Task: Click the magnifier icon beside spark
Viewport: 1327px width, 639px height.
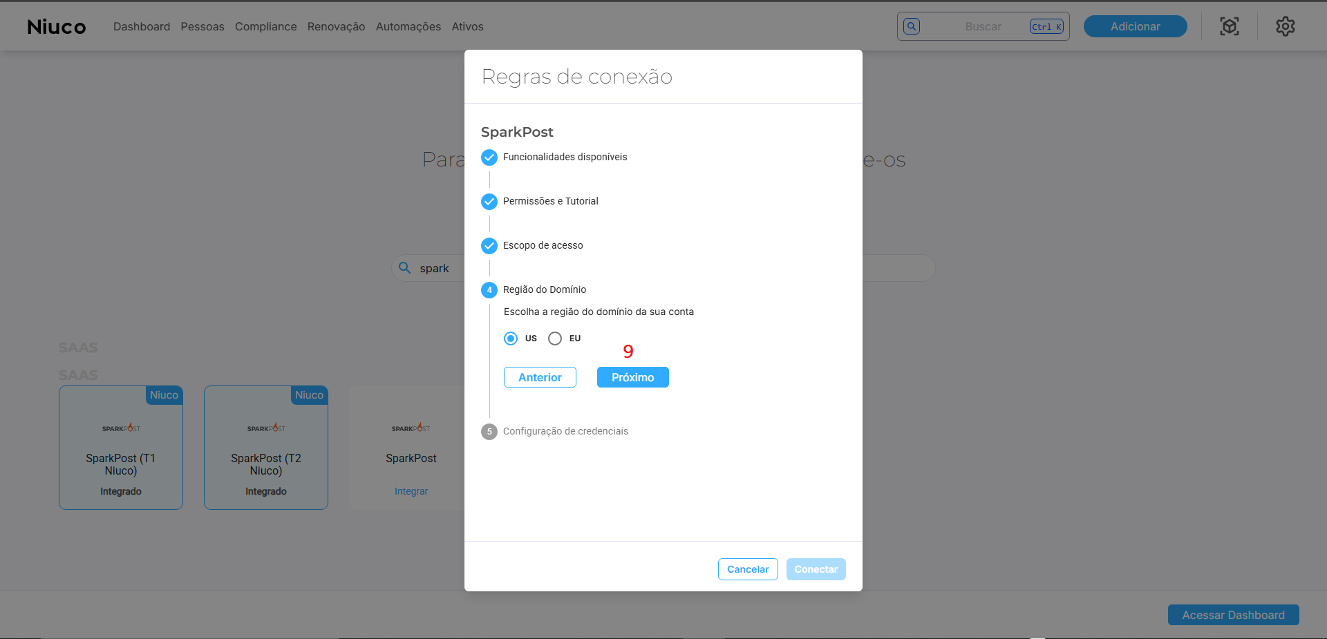Action: (405, 268)
